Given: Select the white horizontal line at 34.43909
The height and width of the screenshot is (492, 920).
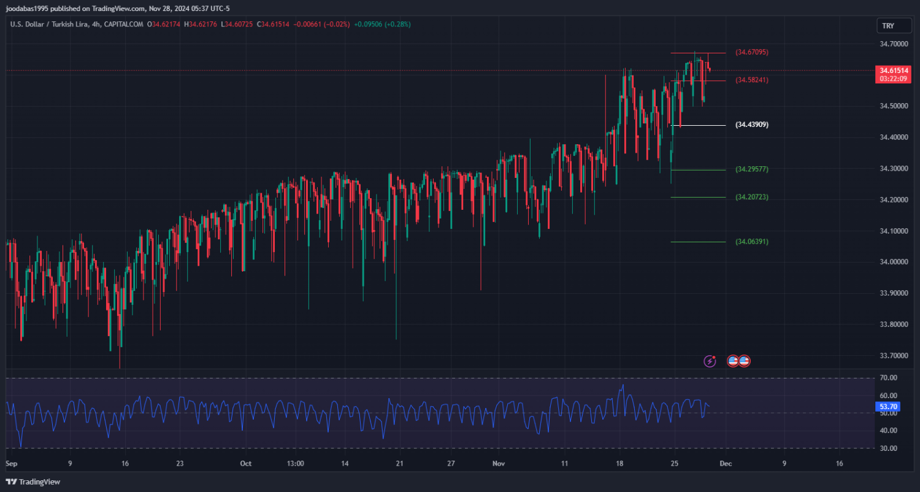Looking at the screenshot, I should click(698, 125).
